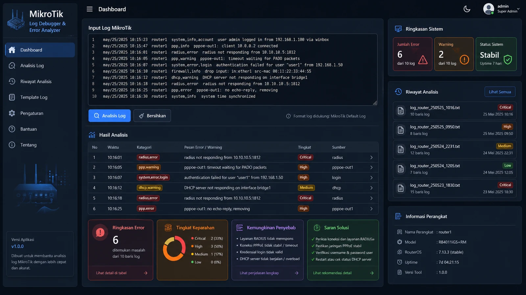Click the Status Sistem shield check icon
This screenshot has width=526, height=295.
pos(508,60)
